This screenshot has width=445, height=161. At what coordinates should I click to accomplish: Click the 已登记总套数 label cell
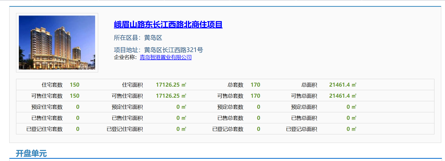(228, 129)
